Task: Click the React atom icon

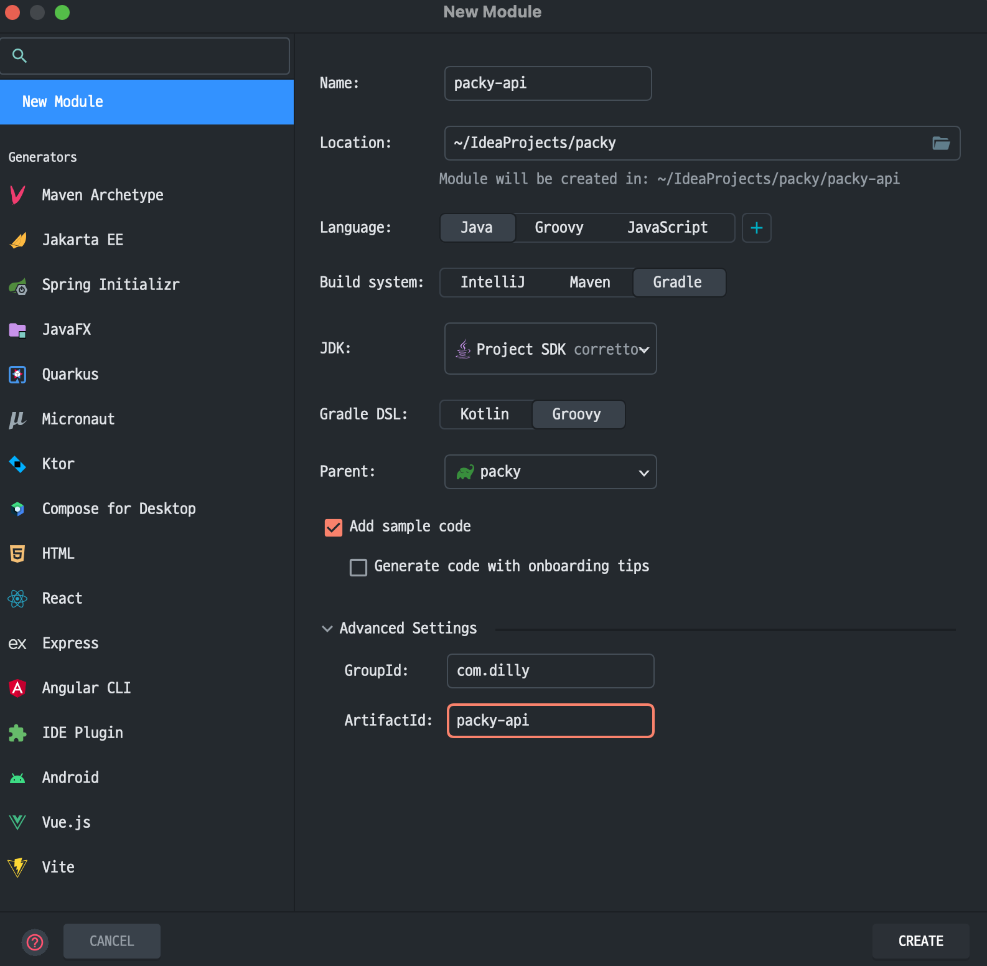Action: 17,599
